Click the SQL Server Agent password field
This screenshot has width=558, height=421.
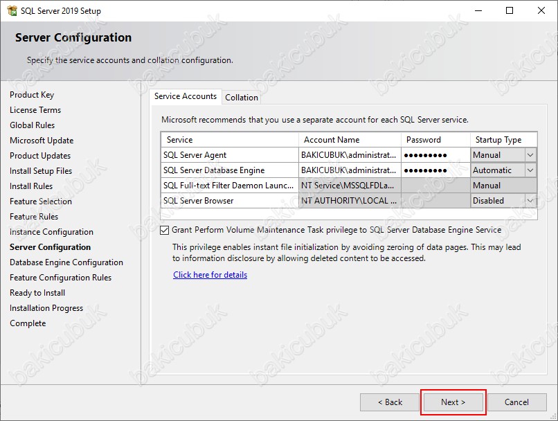(x=435, y=155)
